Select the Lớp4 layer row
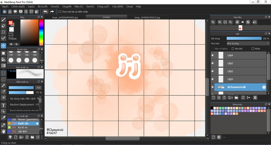This screenshot has width=271, height=145. pos(238,55)
